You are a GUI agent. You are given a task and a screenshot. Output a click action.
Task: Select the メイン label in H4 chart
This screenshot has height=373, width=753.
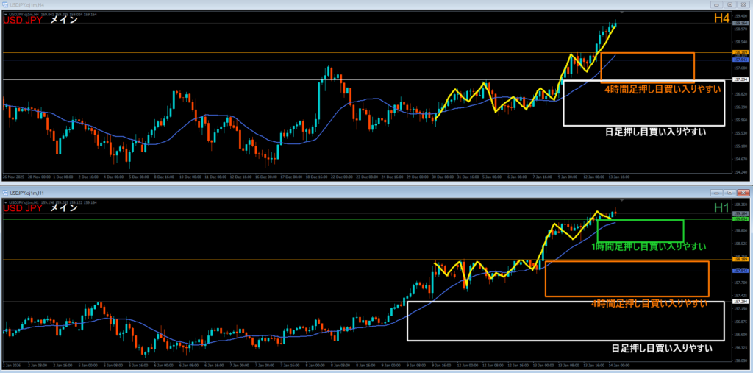click(x=63, y=20)
